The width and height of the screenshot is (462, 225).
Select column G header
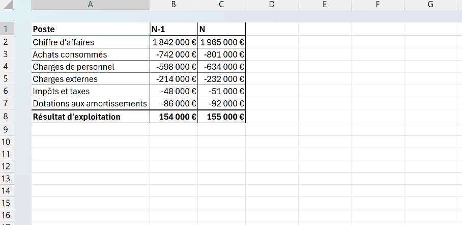point(430,5)
